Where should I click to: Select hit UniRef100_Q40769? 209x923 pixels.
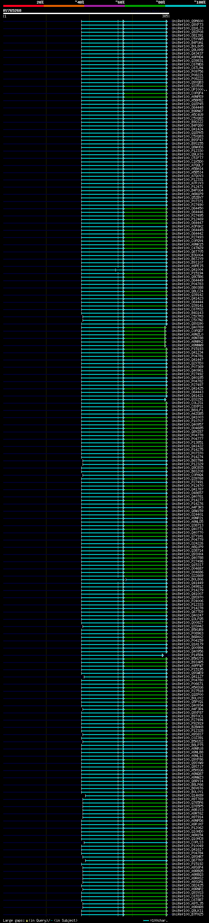[x=187, y=327]
